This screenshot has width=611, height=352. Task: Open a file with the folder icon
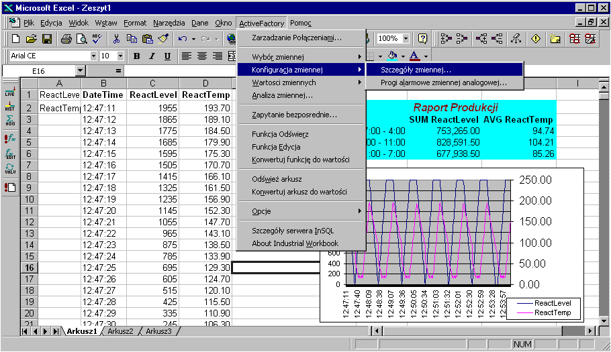[x=31, y=38]
